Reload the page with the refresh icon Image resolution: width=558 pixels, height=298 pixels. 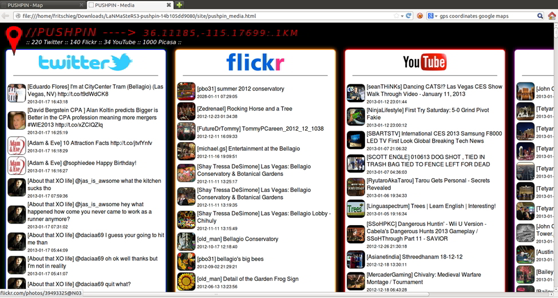tap(409, 15)
